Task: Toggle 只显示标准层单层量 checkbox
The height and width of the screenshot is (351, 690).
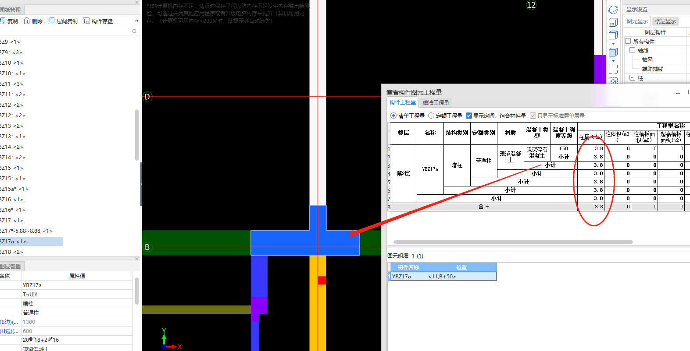Action: (x=533, y=116)
